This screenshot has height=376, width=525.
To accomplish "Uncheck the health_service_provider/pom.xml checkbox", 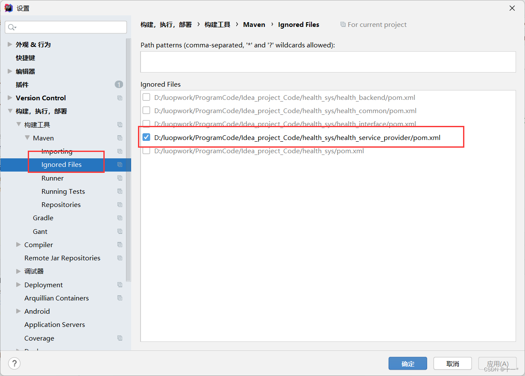I will click(146, 137).
